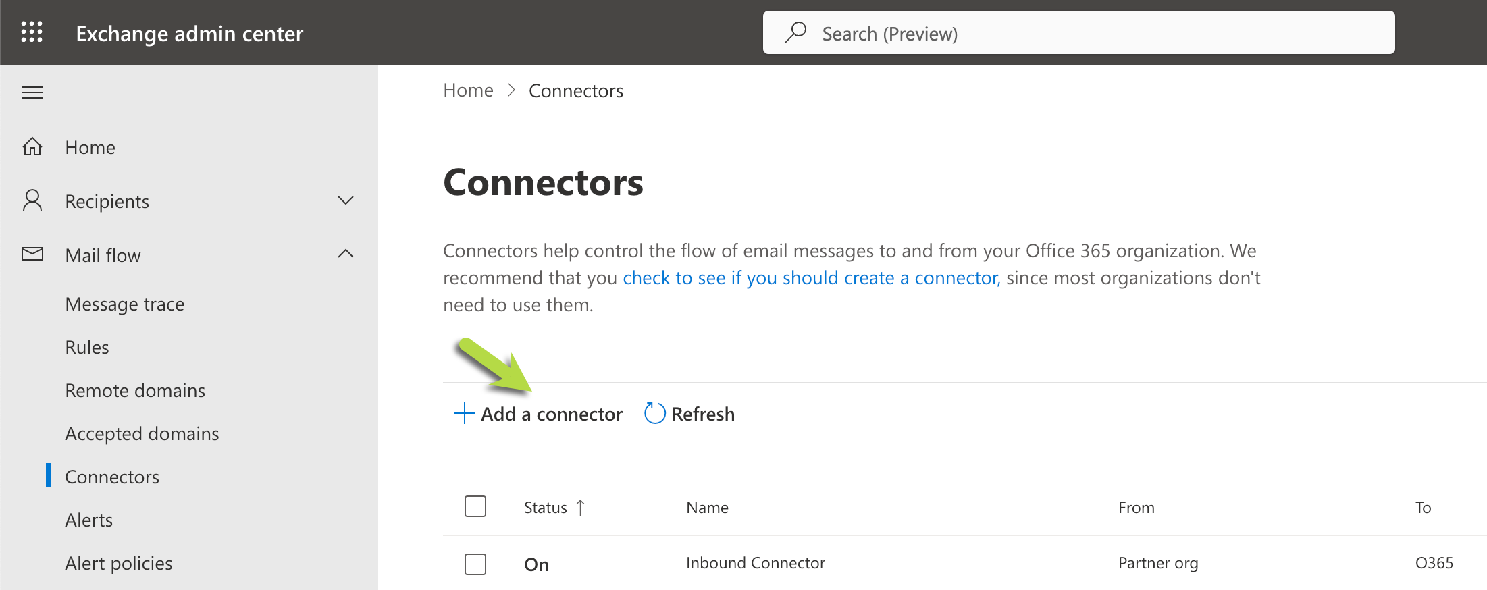The width and height of the screenshot is (1487, 590).
Task: Click inside the Search (Preview) box
Action: click(x=1078, y=32)
